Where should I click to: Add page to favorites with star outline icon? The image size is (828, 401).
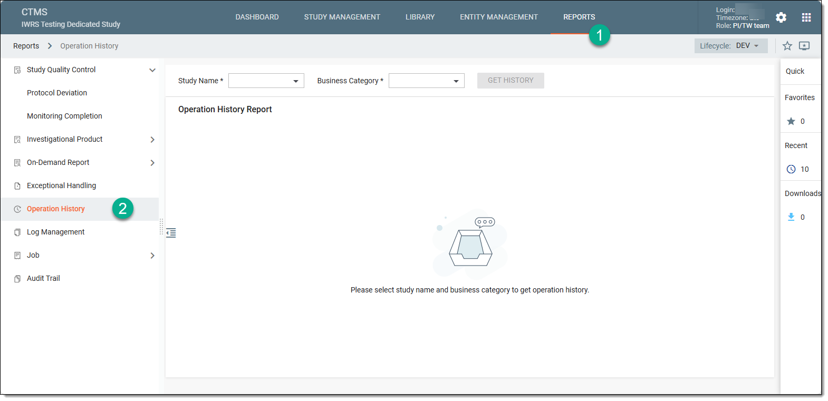point(787,46)
